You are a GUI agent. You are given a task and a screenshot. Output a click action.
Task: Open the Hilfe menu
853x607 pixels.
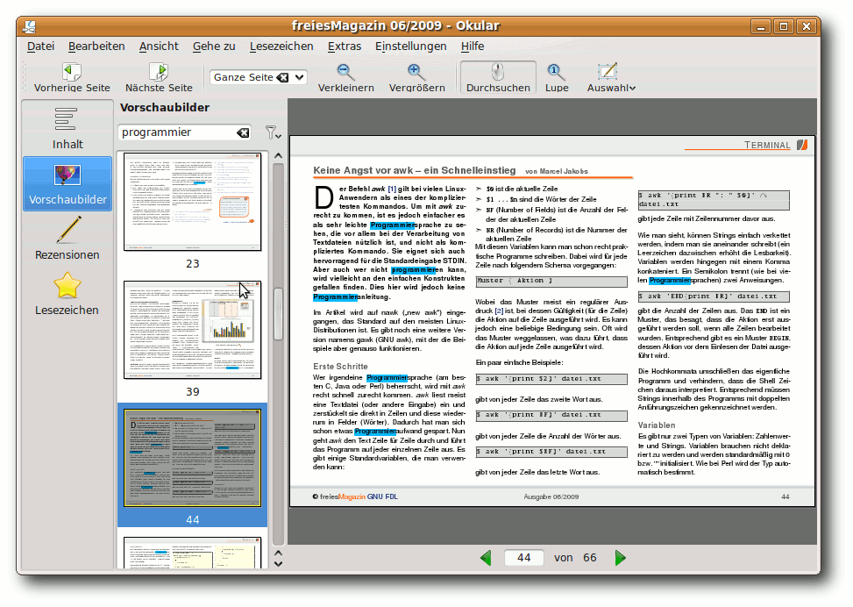pos(473,46)
